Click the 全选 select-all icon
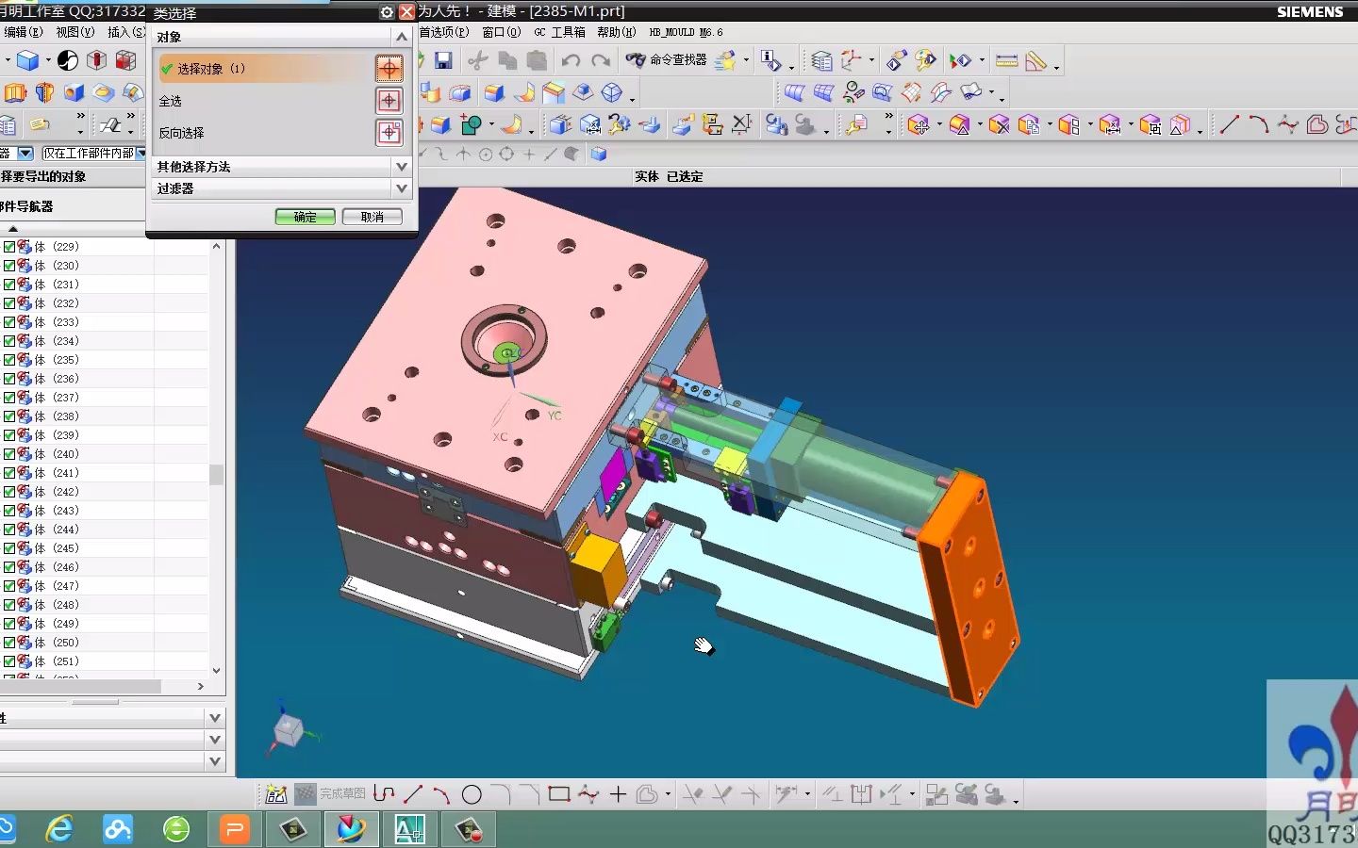 click(x=389, y=101)
